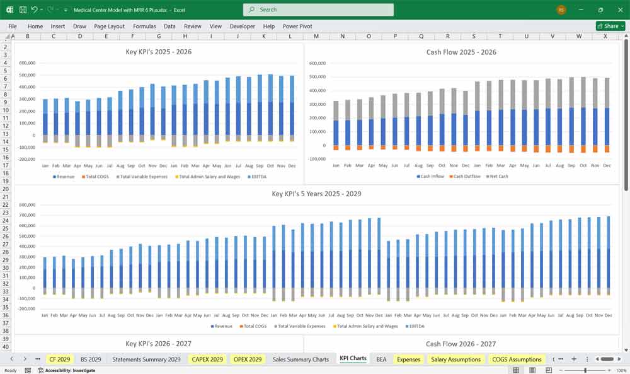Switch to the Sales Summary Charts sheet
This screenshot has height=374, width=630.
pyautogui.click(x=301, y=359)
